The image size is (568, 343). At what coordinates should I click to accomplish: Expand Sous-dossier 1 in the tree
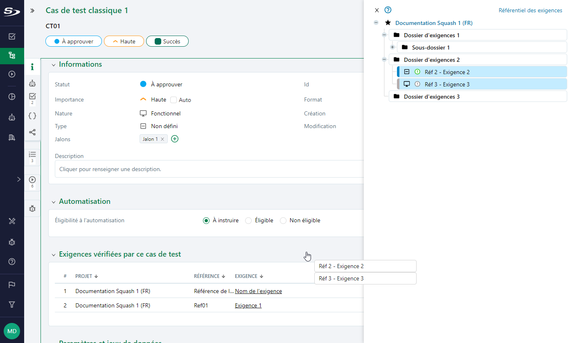coord(392,47)
